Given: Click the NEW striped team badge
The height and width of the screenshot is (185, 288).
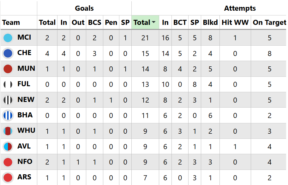Looking at the screenshot, I should point(8,100).
